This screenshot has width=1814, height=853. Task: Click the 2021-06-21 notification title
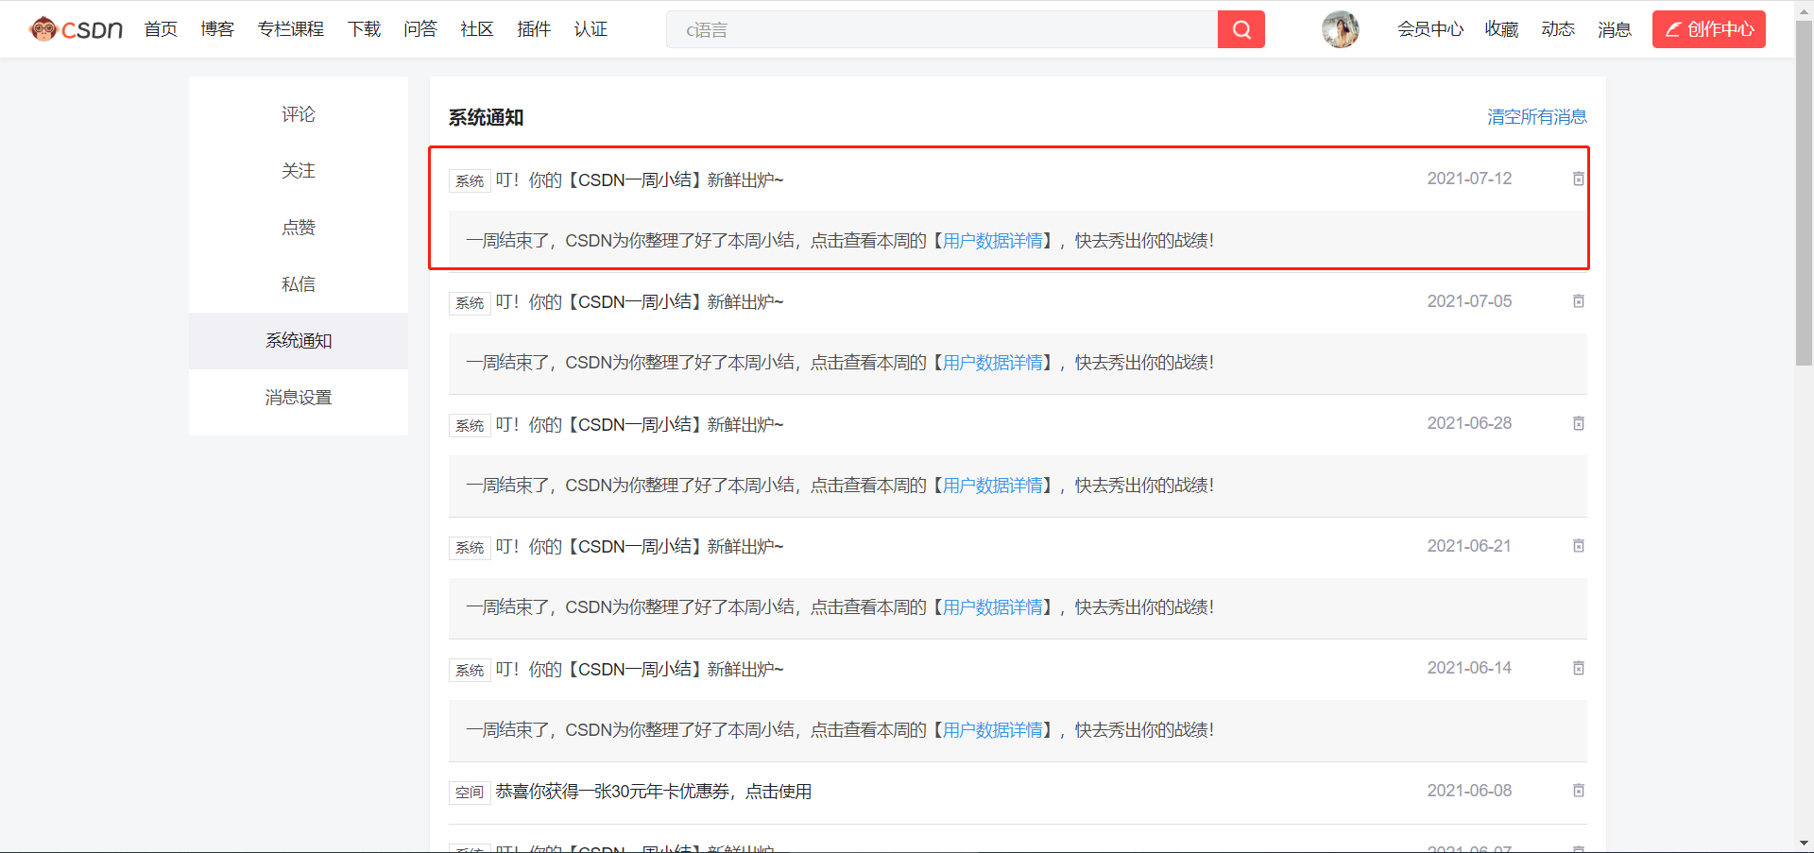pos(640,547)
